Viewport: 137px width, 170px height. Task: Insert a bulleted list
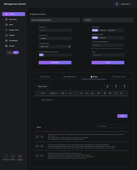pos(116,93)
